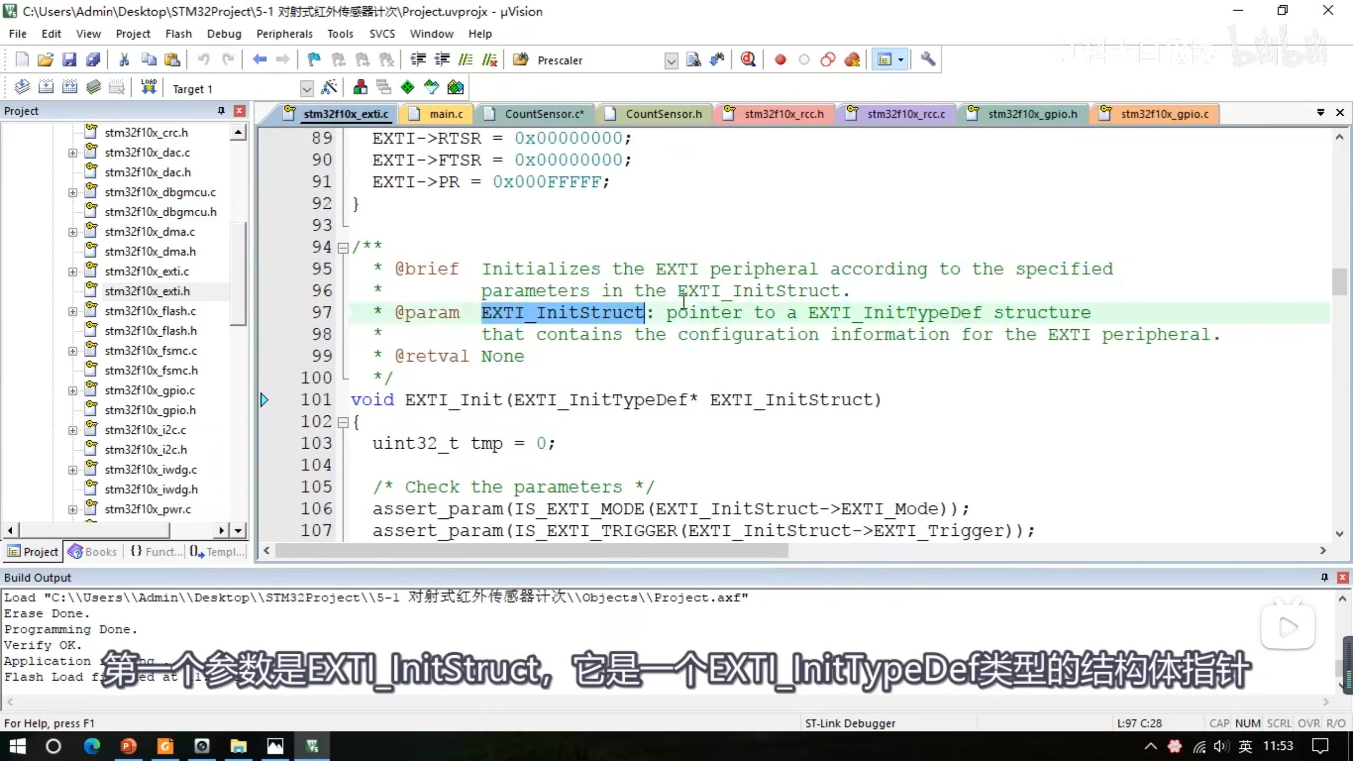The image size is (1353, 761).
Task: Switch to the CountSensor.h tab
Action: coord(663,114)
